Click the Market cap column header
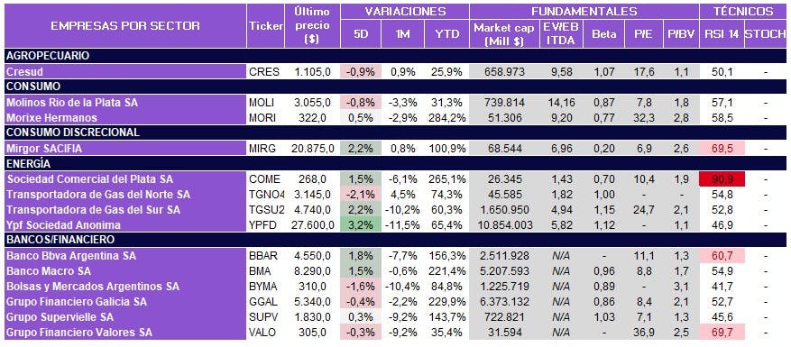Viewport: 791px width, 347px height. pyautogui.click(x=504, y=33)
